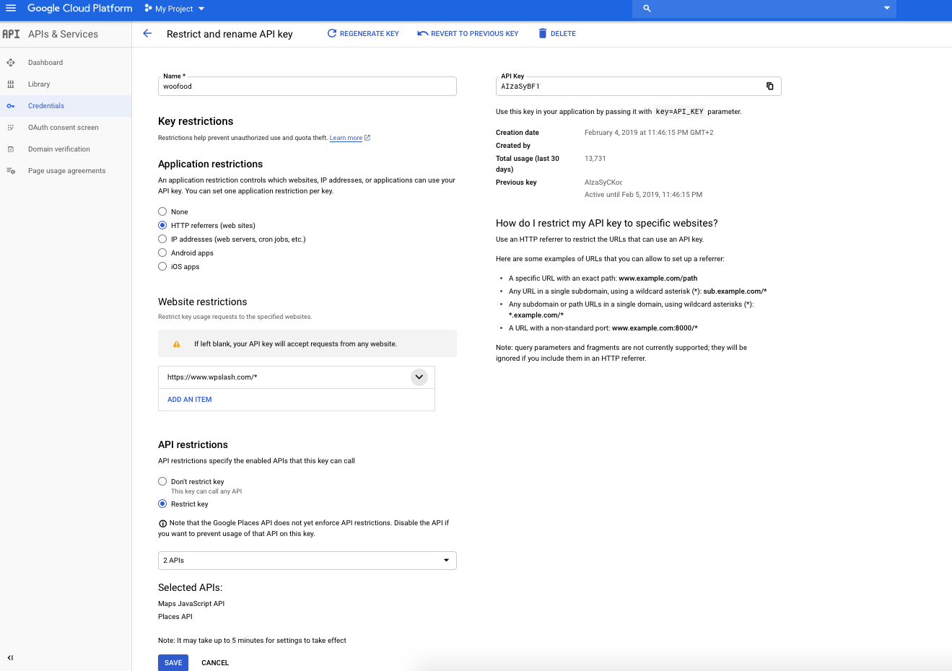Click the OAuth consent screen icon
952x671 pixels.
(11, 128)
